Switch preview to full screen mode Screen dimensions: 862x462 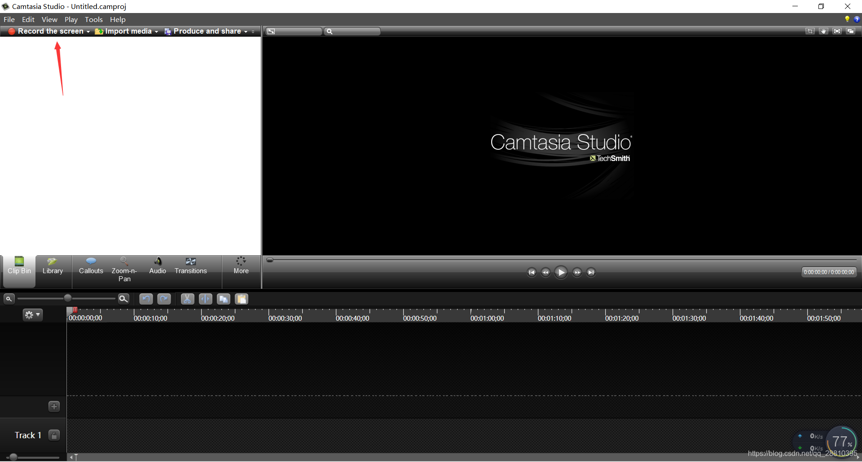(837, 31)
